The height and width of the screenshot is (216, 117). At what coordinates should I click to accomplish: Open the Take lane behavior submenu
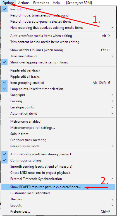pyautogui.click(x=58, y=56)
